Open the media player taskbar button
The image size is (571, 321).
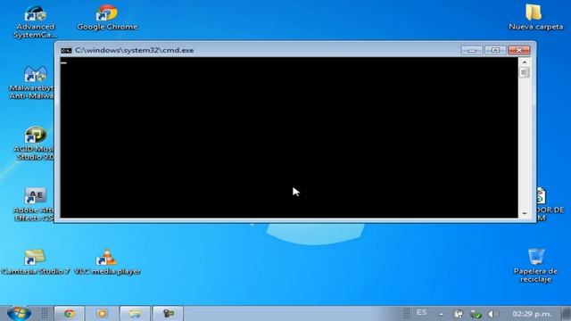pyautogui.click(x=102, y=313)
